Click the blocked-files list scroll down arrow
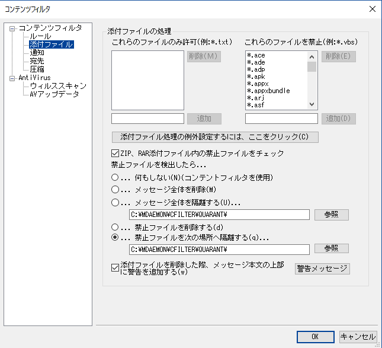 coord(312,104)
